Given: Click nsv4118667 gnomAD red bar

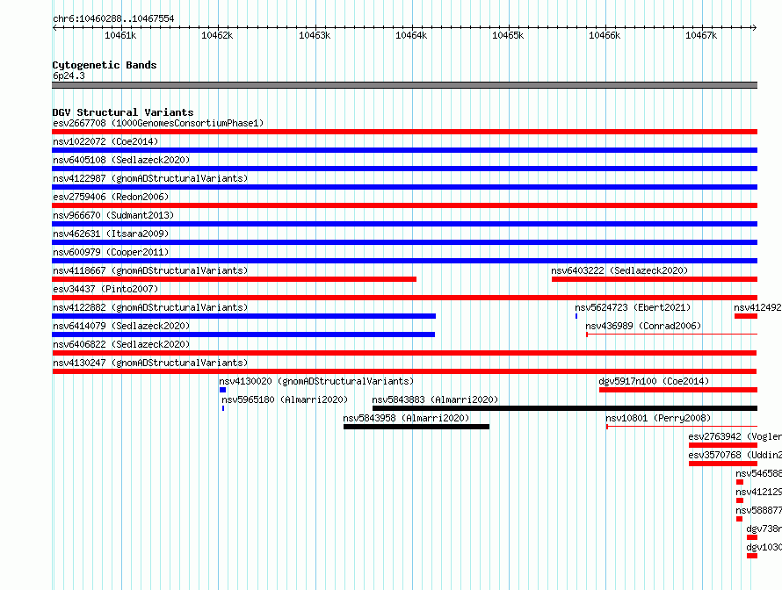Looking at the screenshot, I should pyautogui.click(x=234, y=279).
